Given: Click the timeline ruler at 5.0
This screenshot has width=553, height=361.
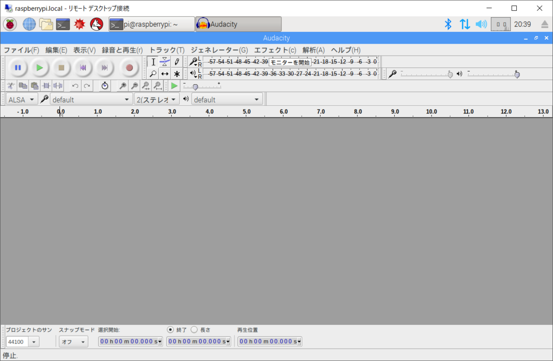Looking at the screenshot, I should pyautogui.click(x=246, y=112).
